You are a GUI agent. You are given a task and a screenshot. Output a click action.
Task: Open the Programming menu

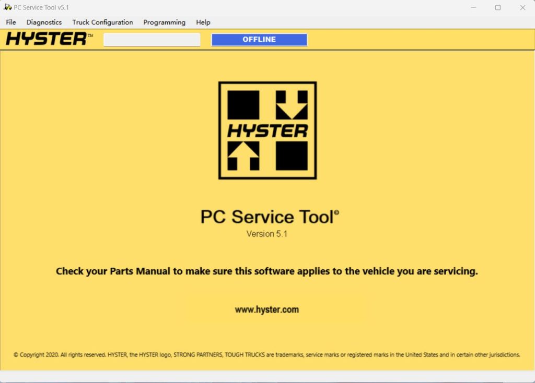(164, 22)
